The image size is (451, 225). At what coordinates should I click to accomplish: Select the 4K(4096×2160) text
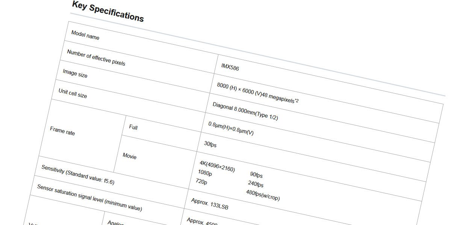coord(217,166)
